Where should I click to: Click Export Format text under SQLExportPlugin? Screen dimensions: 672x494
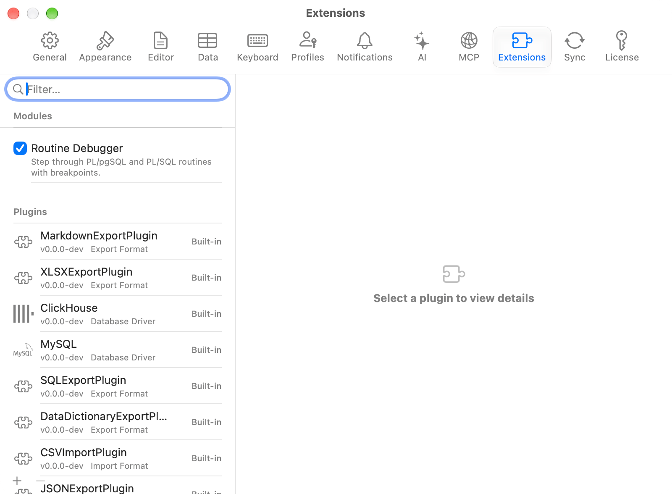coord(119,394)
